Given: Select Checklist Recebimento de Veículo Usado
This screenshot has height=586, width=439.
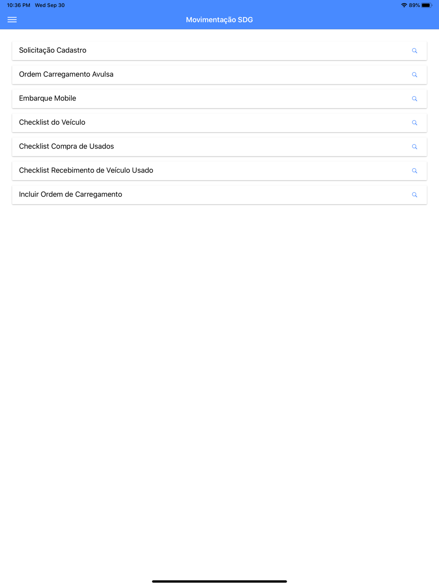Looking at the screenshot, I should tap(86, 170).
